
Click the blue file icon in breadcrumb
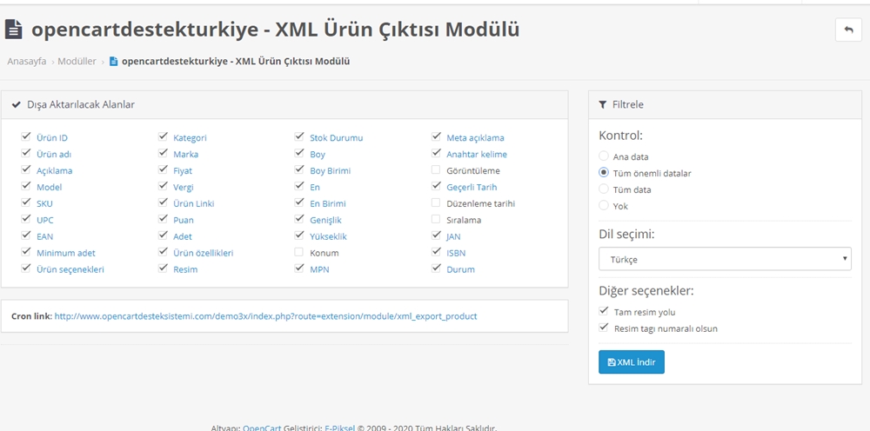pos(114,61)
